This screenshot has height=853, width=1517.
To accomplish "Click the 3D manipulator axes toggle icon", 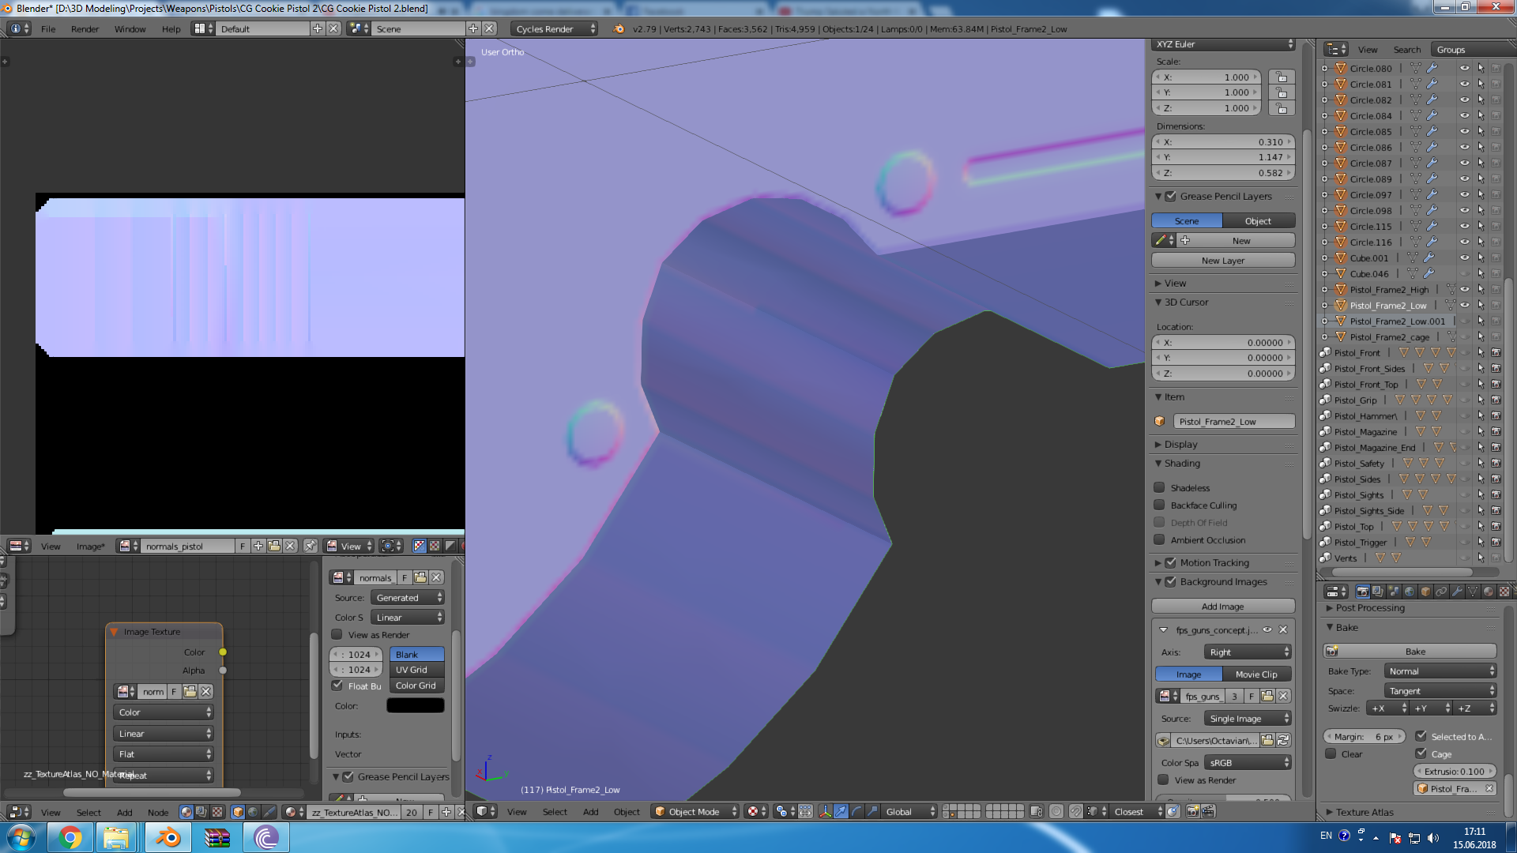I will (x=825, y=811).
